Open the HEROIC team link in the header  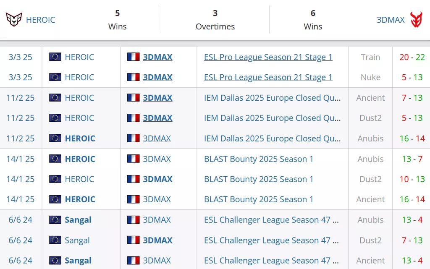pos(41,20)
